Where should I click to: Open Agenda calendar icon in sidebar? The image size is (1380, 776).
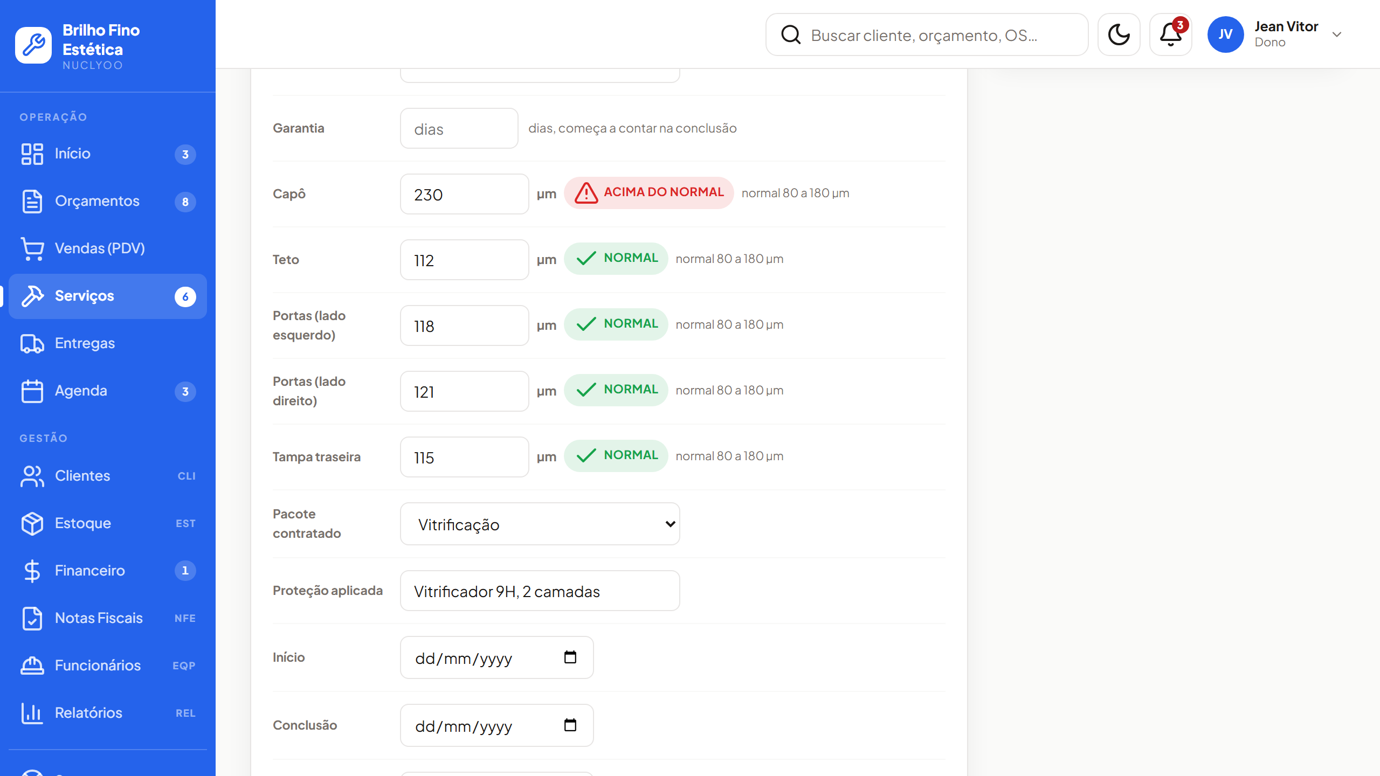(x=32, y=391)
